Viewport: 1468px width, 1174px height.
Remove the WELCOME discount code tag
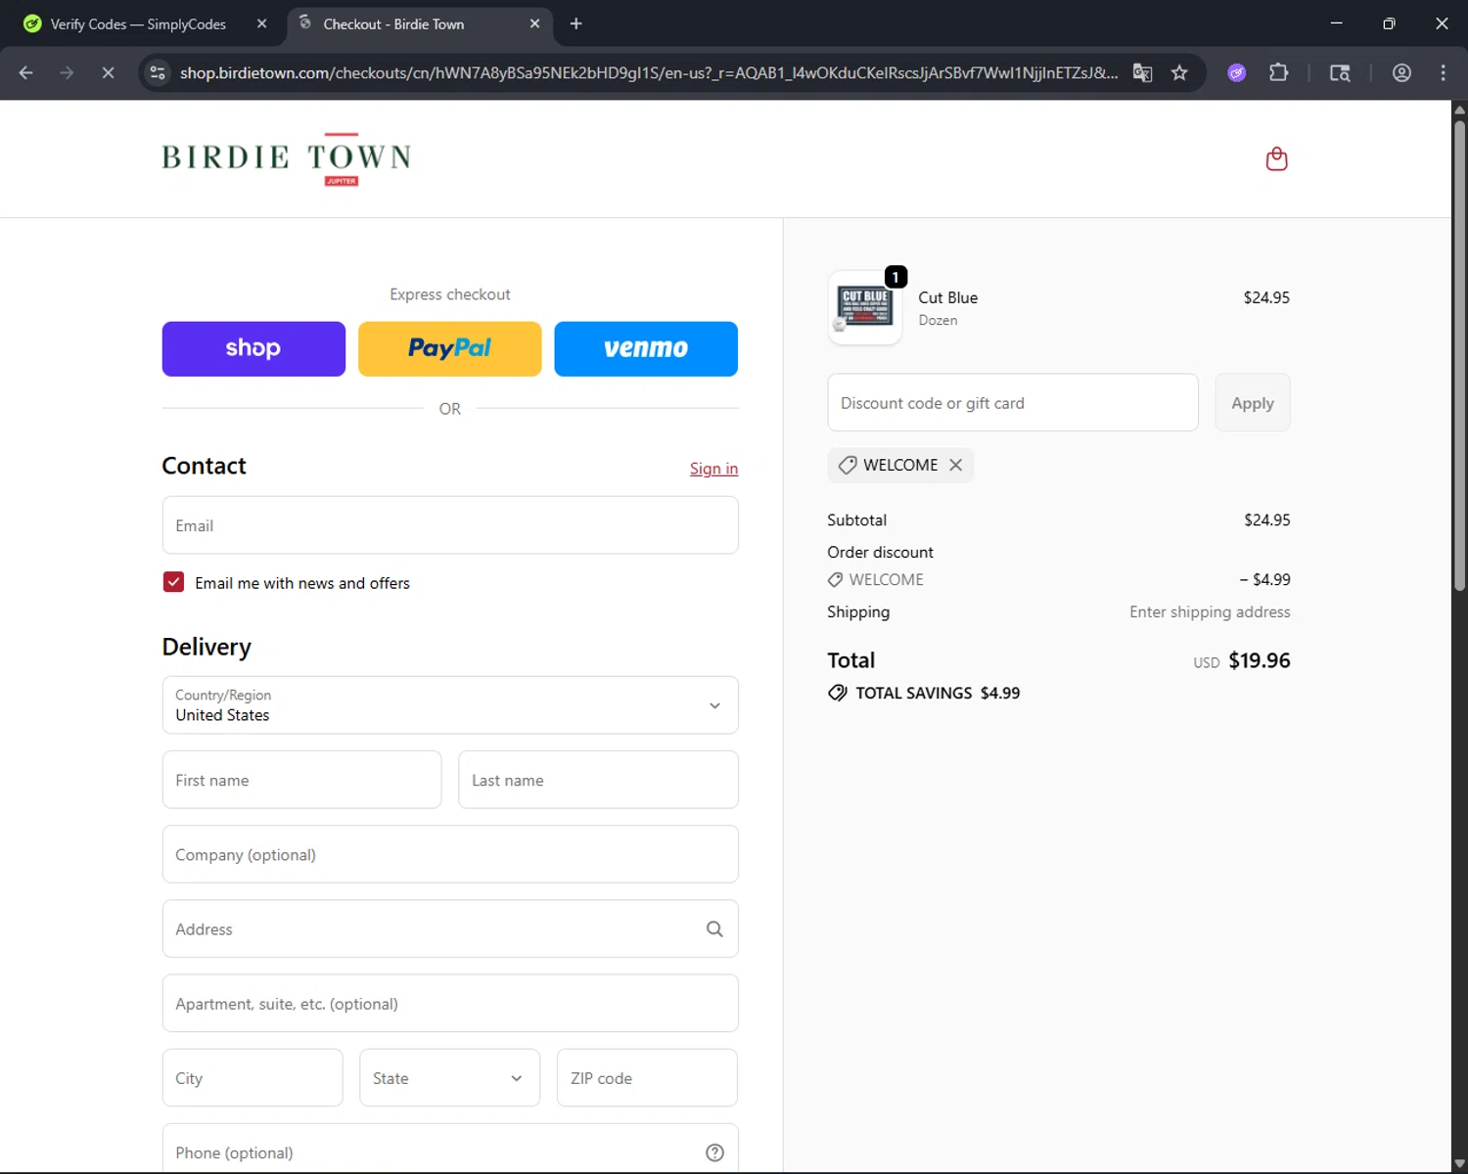[x=956, y=465]
